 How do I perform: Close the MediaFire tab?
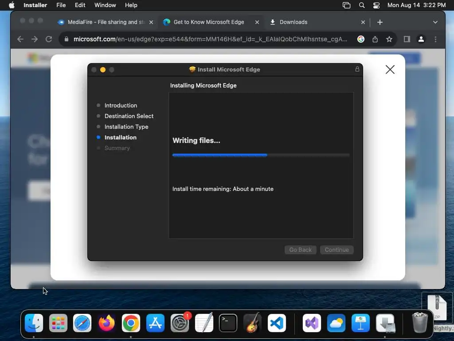tap(151, 22)
